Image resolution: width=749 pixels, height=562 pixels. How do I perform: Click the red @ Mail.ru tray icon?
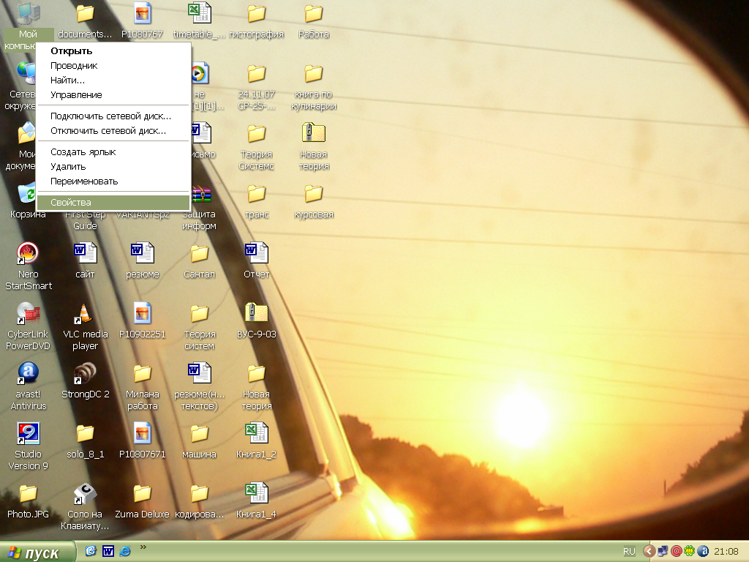(x=676, y=552)
